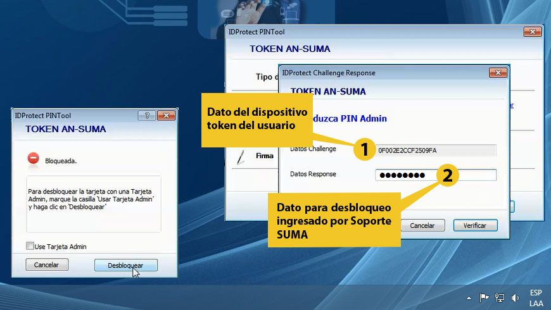Select the Firma label in background window

[x=265, y=156]
